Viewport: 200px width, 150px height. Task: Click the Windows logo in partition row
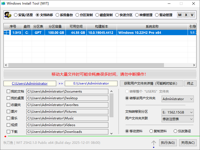(x=7, y=32)
